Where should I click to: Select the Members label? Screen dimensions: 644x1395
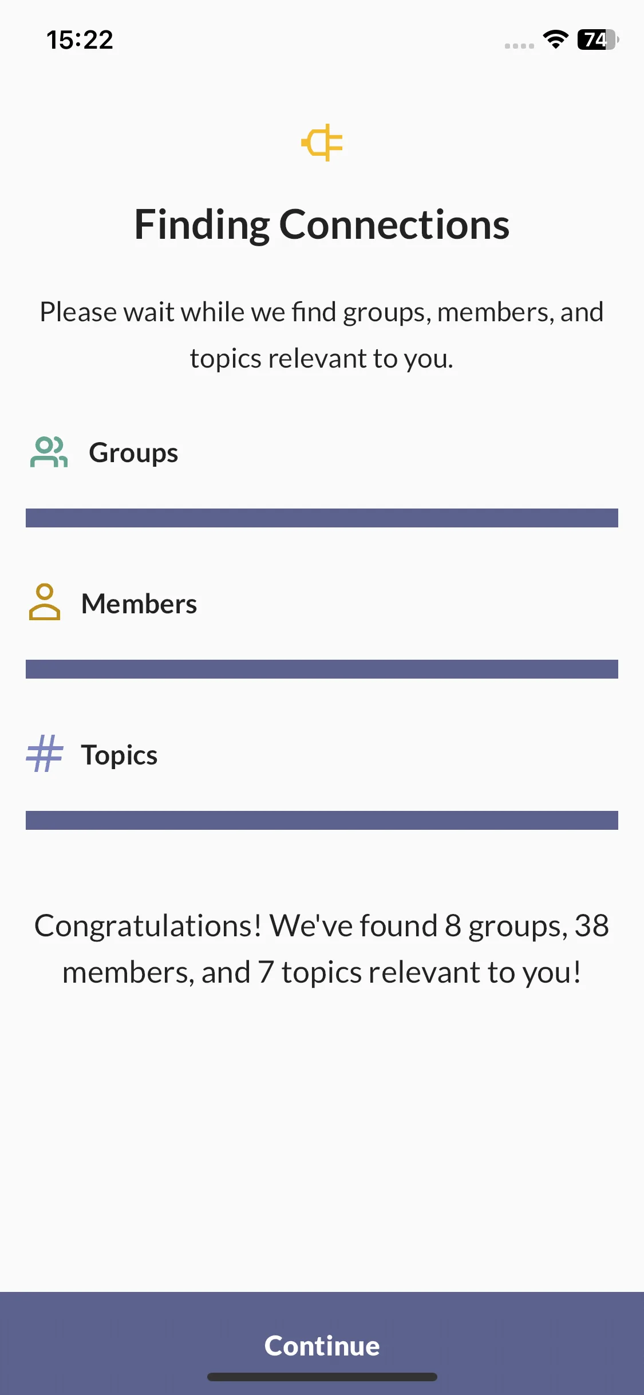pyautogui.click(x=139, y=604)
